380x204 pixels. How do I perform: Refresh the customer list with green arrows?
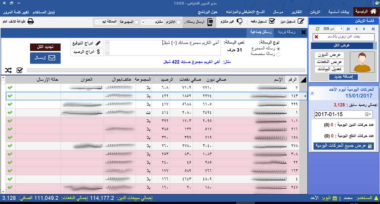317,29
